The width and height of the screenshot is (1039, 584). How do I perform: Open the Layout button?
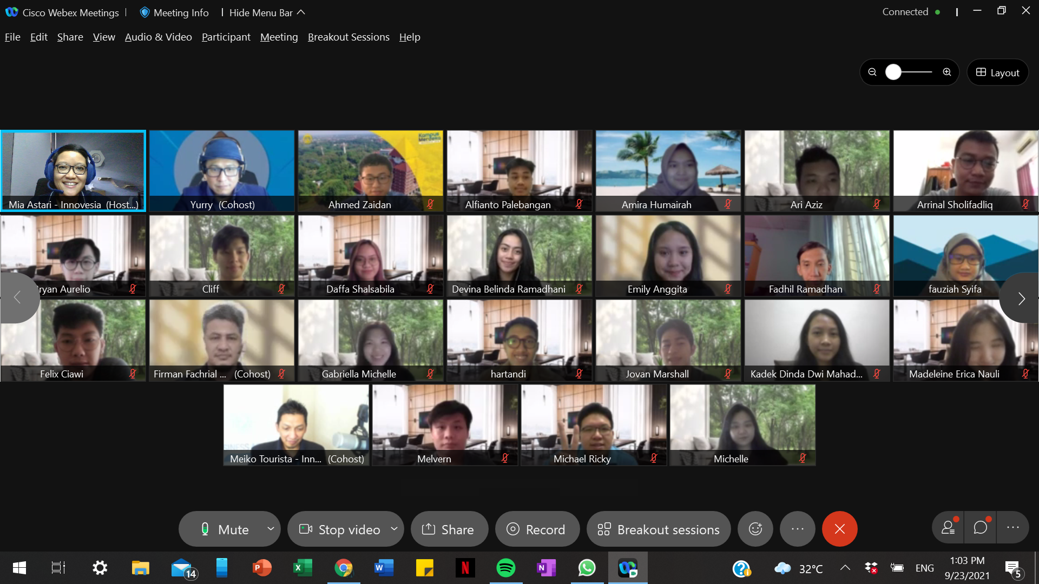[997, 72]
